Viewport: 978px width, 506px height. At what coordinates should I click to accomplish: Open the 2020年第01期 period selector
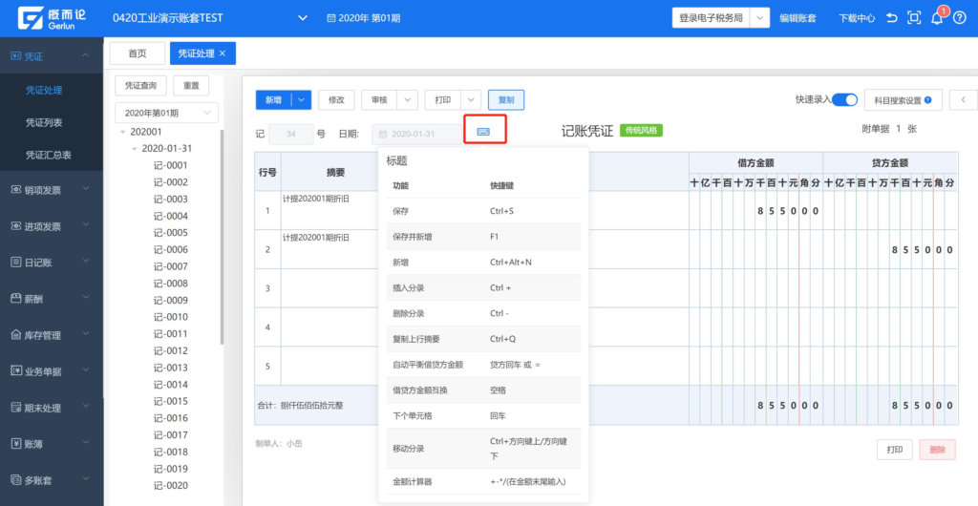pos(166,113)
